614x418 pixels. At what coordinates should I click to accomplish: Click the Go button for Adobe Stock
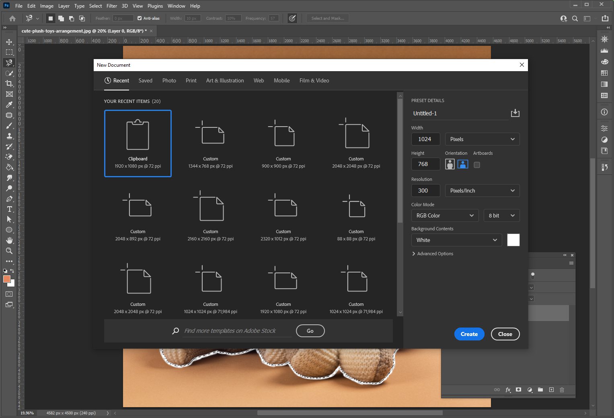click(310, 331)
